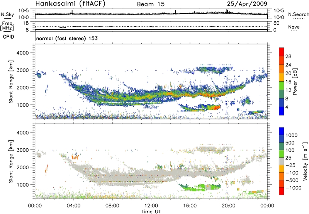This screenshot has height=214, width=309.
Task: Click the 20:00 time tick label
Action: [229, 206]
